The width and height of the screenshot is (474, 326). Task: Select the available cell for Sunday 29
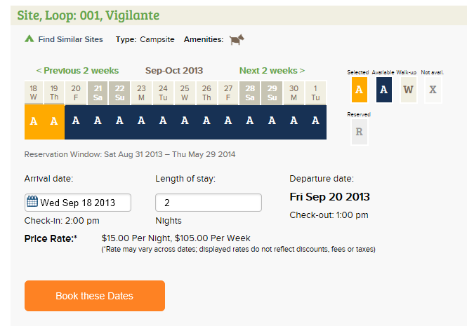[x=272, y=122]
